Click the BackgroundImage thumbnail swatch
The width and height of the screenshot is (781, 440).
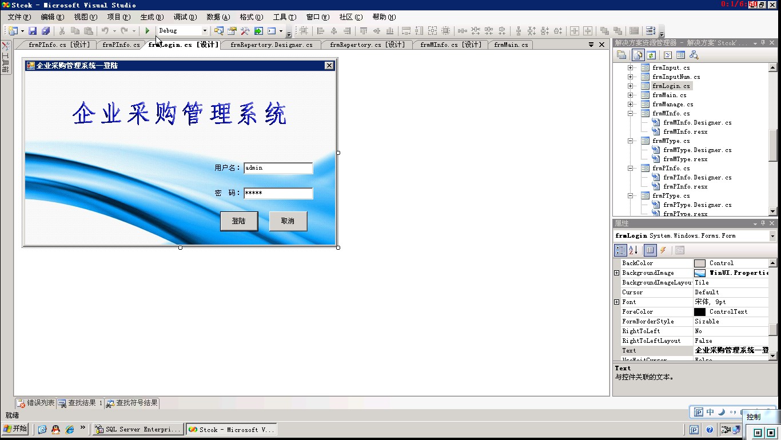pyautogui.click(x=700, y=273)
